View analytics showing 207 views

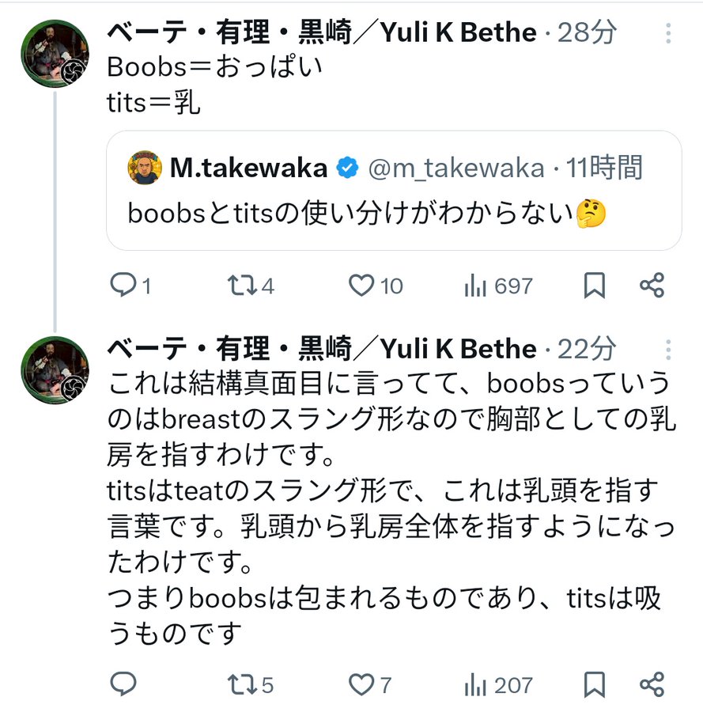(x=476, y=684)
